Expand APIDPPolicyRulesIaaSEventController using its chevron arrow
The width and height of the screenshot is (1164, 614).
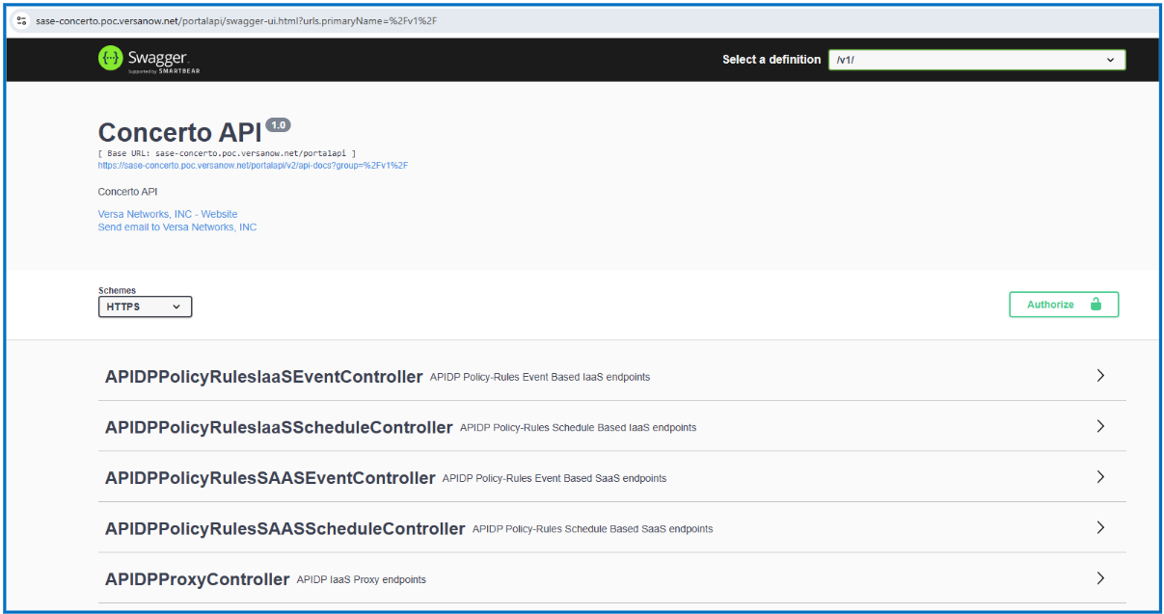point(1100,376)
